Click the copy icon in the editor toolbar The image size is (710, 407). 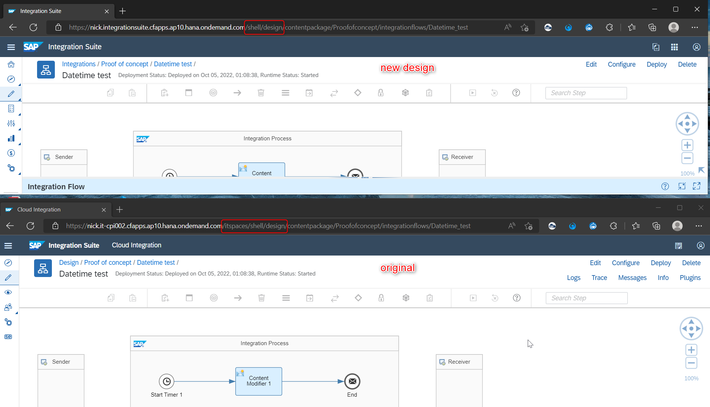coord(110,93)
